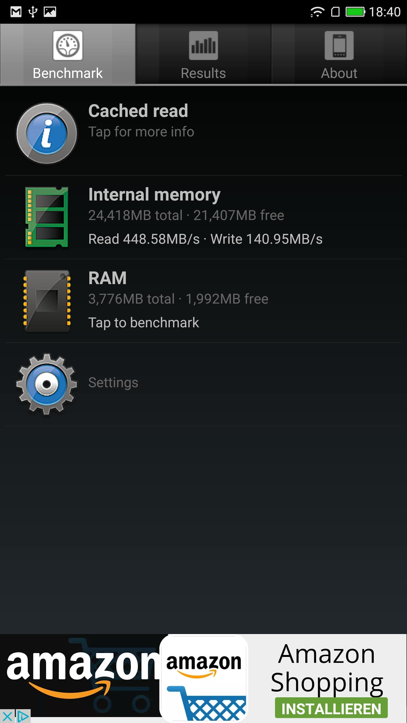
Task: Click the speedometer Benchmark icon
Action: 68,45
